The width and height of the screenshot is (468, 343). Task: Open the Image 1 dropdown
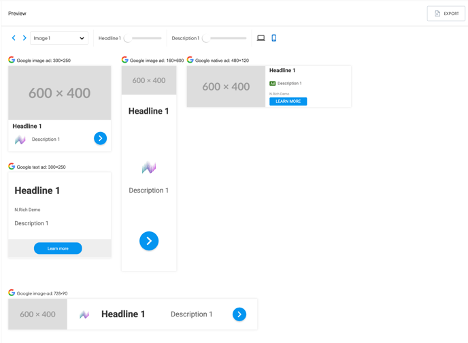click(59, 38)
